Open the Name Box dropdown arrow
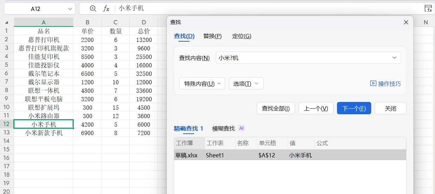Image resolution: width=435 pixels, height=194 pixels. [70, 9]
